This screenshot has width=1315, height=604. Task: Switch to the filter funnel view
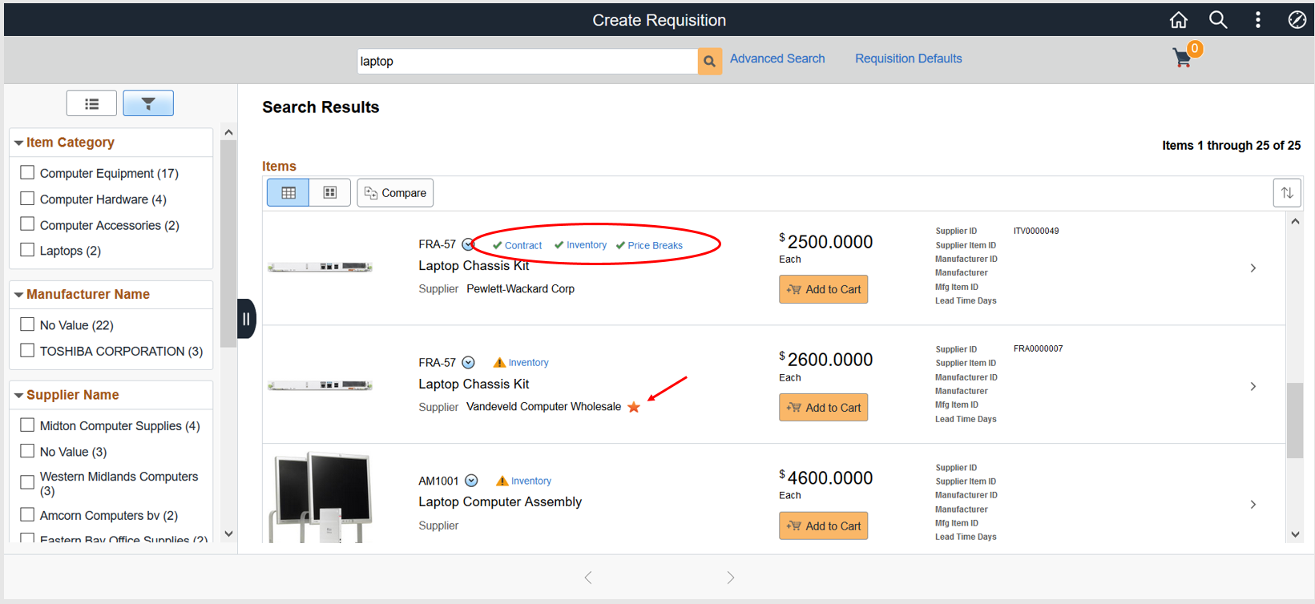pos(148,103)
